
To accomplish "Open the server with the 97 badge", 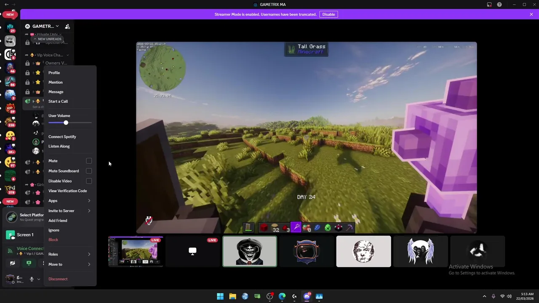I will point(10,162).
